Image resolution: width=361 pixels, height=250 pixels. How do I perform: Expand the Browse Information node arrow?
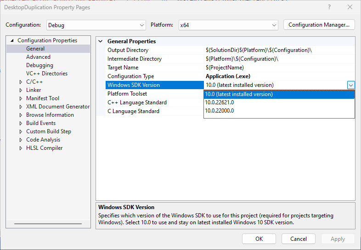[21, 115]
